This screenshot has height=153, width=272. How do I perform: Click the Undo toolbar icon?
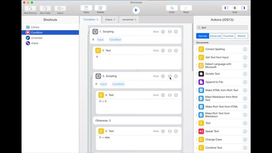(x=172, y=8)
